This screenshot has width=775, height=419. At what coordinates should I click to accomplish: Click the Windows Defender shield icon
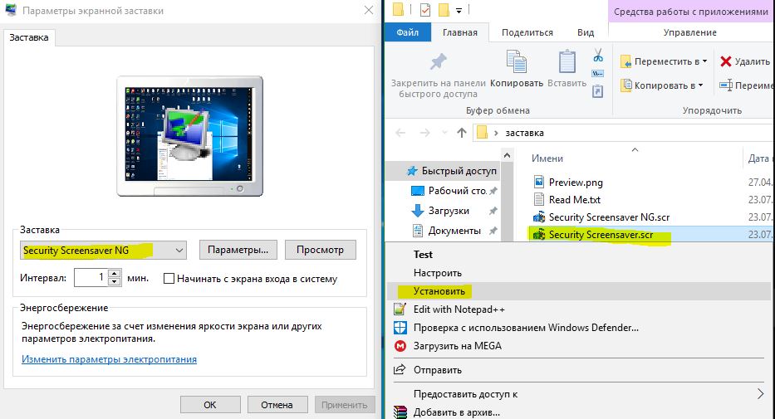(400, 328)
